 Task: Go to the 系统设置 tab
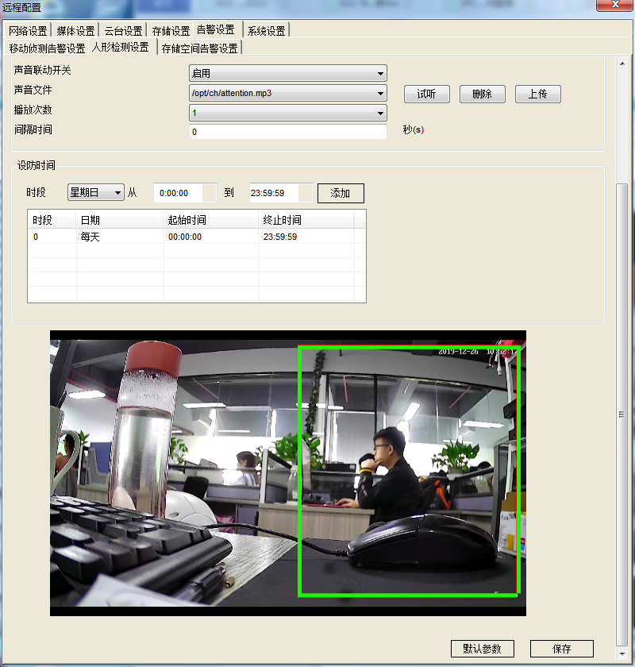point(266,31)
